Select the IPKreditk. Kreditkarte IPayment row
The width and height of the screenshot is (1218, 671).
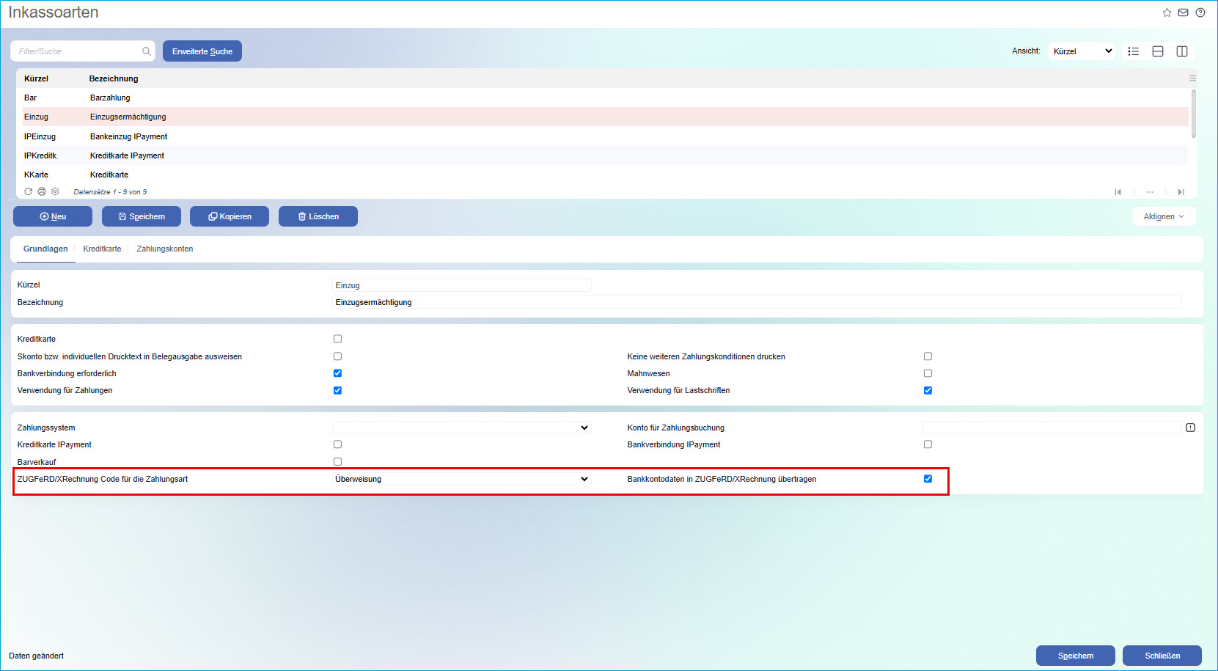tap(606, 155)
